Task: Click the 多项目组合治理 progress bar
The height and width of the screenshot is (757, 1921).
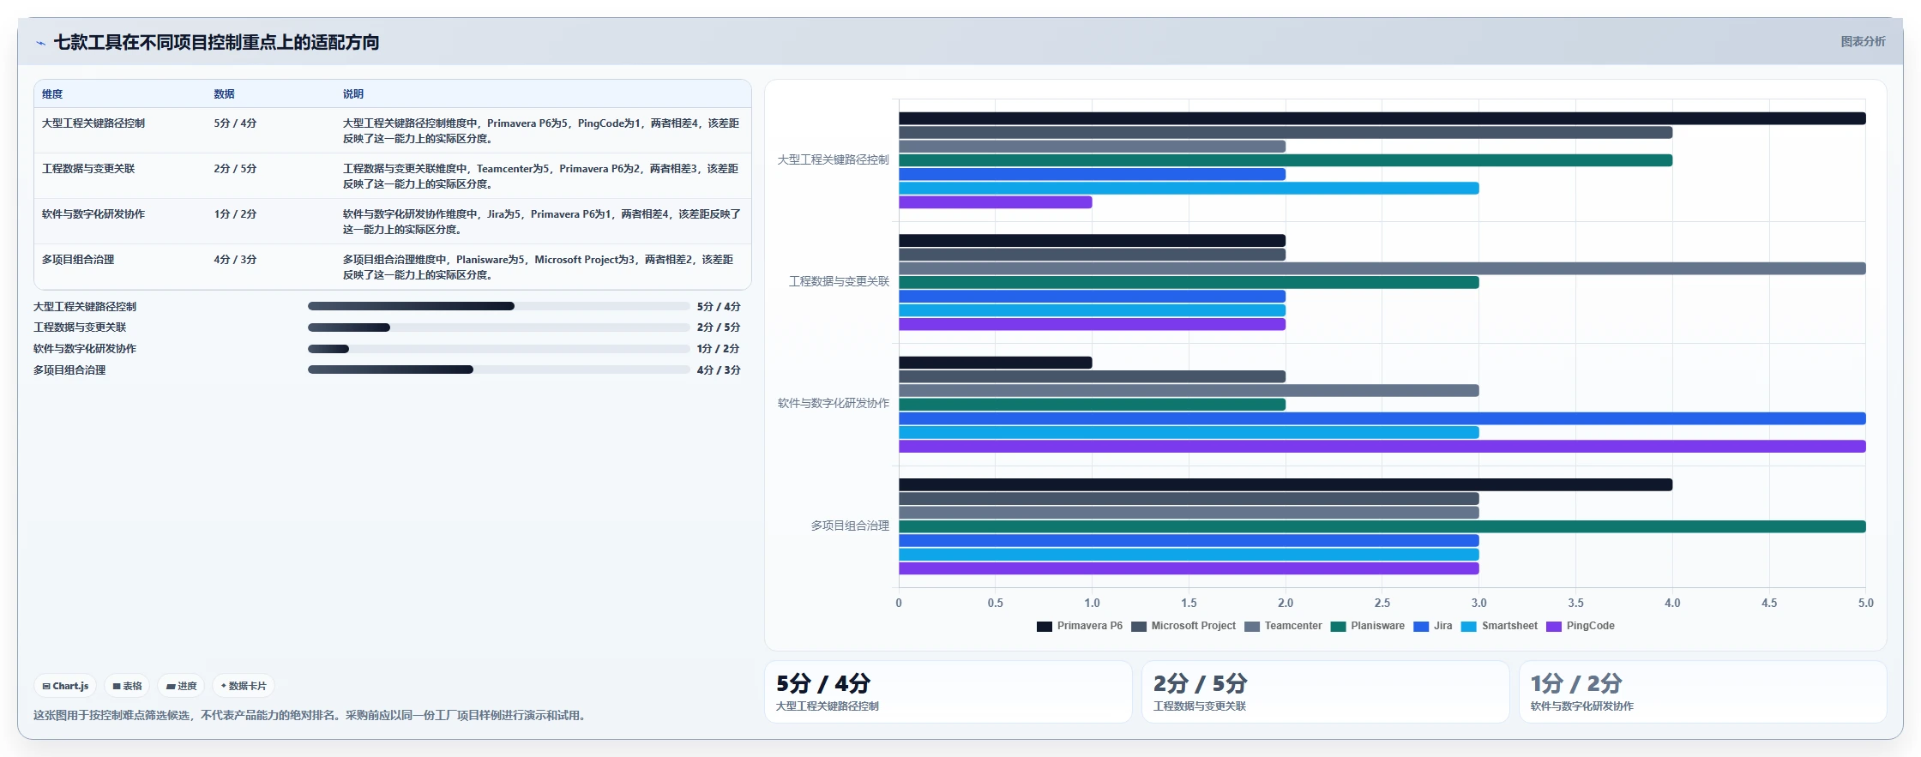Action: pyautogui.click(x=498, y=369)
